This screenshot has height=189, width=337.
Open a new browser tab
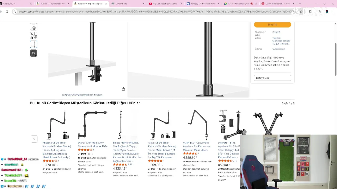(300, 4)
